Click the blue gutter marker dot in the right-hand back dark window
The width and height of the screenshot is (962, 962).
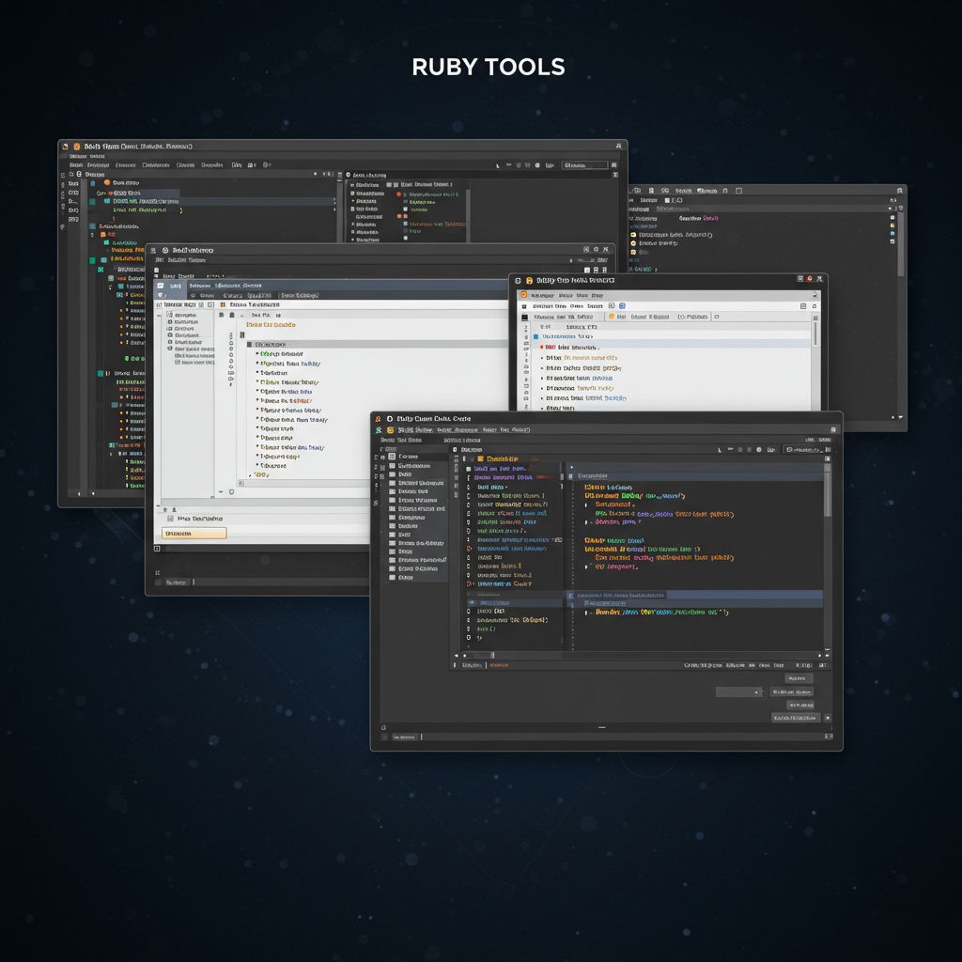click(892, 233)
